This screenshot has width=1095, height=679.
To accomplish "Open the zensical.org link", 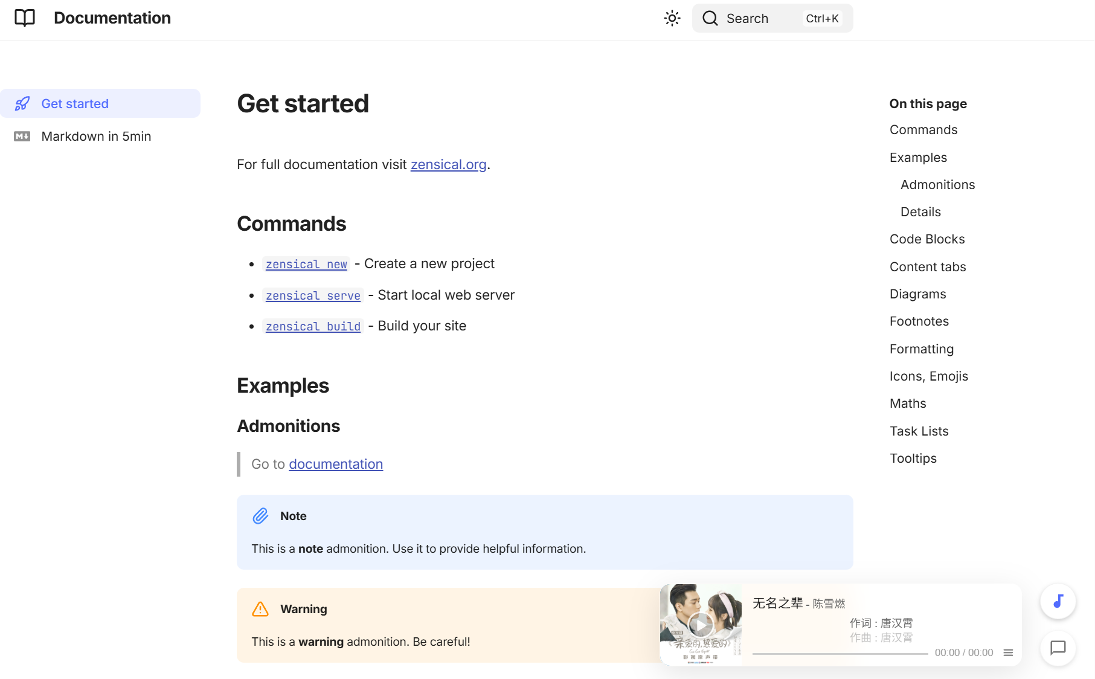I will (448, 164).
